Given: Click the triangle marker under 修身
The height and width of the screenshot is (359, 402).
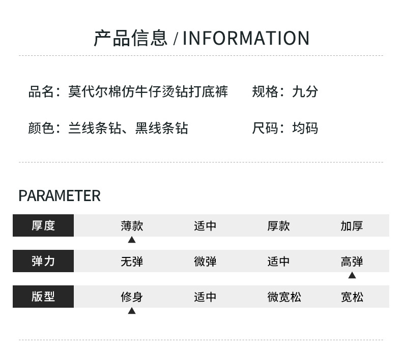Looking at the screenshot, I should (132, 311).
